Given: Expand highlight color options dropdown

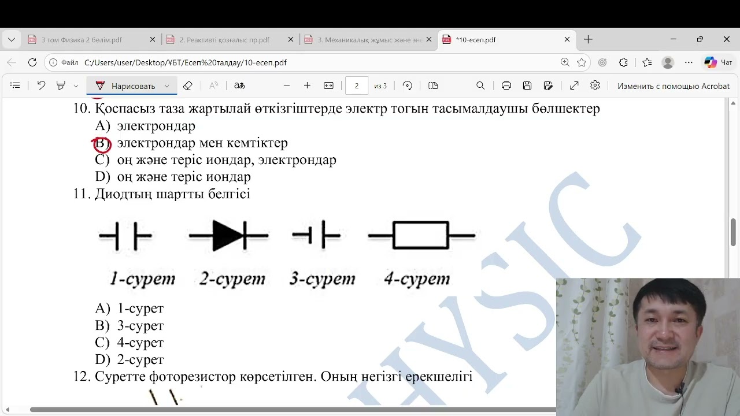Looking at the screenshot, I should (x=76, y=86).
